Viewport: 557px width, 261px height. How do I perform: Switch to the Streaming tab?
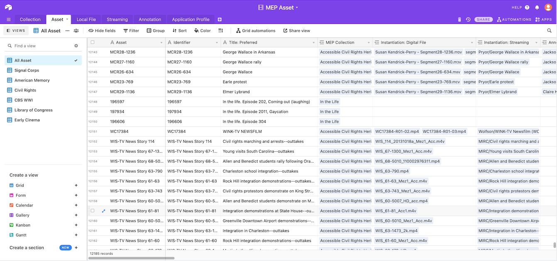[x=117, y=19]
